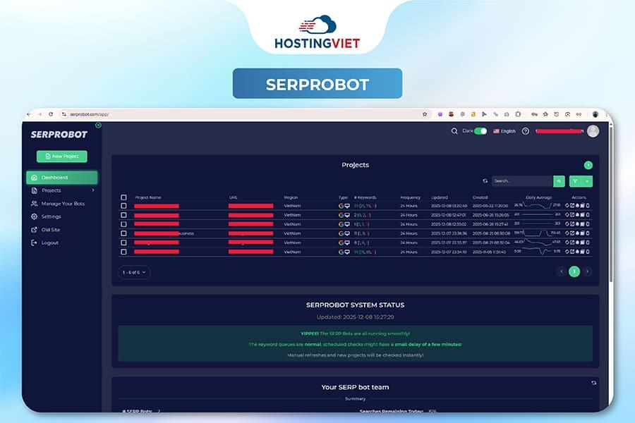Open the delete icon for the first project

582,206
